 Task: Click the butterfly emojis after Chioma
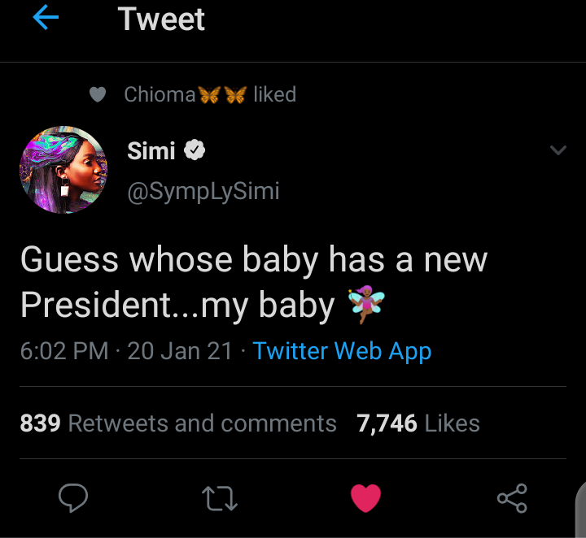coord(222,95)
